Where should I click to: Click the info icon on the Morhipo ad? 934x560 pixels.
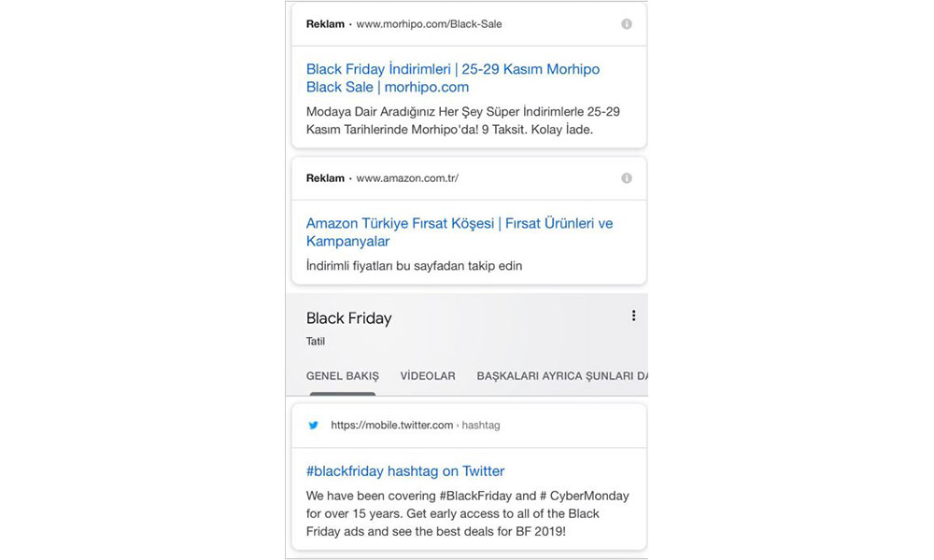627,24
